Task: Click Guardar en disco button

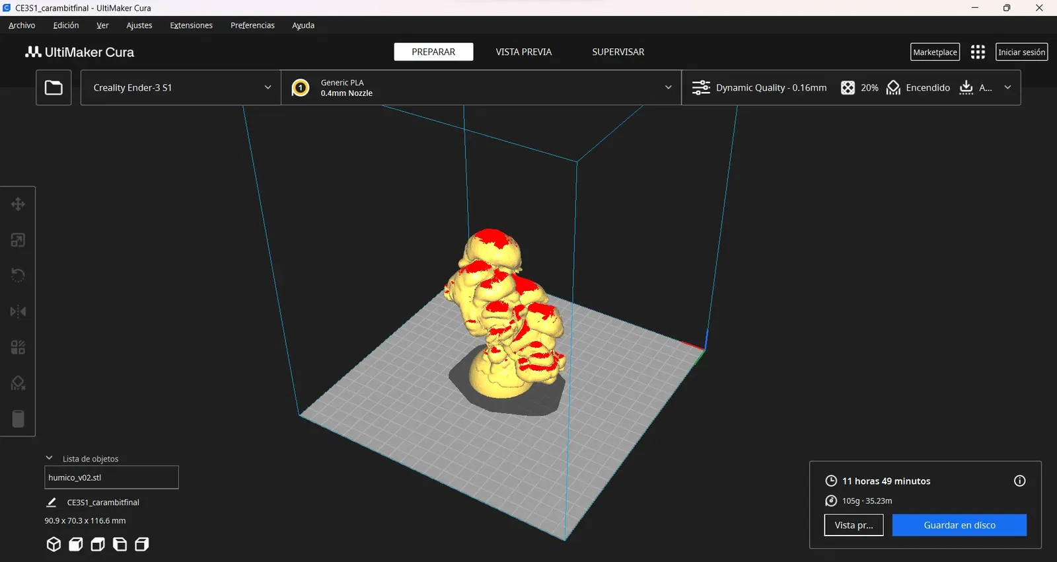Action: pos(959,525)
